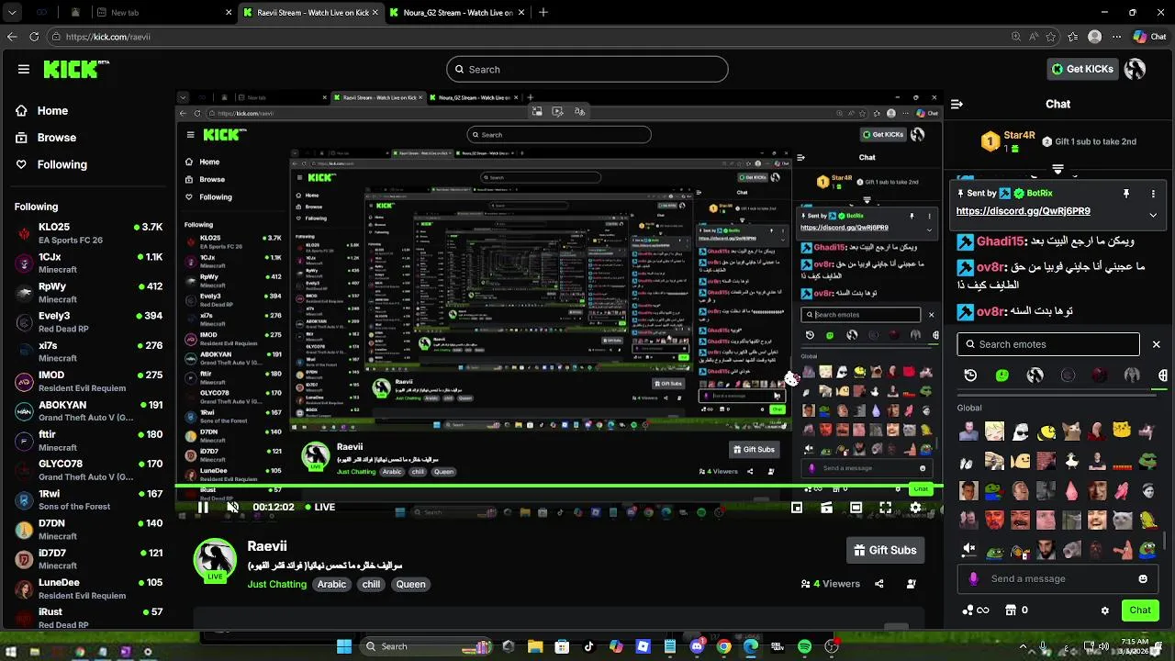Jump to LIVE in the player bar
Screen dimensions: 1175x661
tap(319, 507)
